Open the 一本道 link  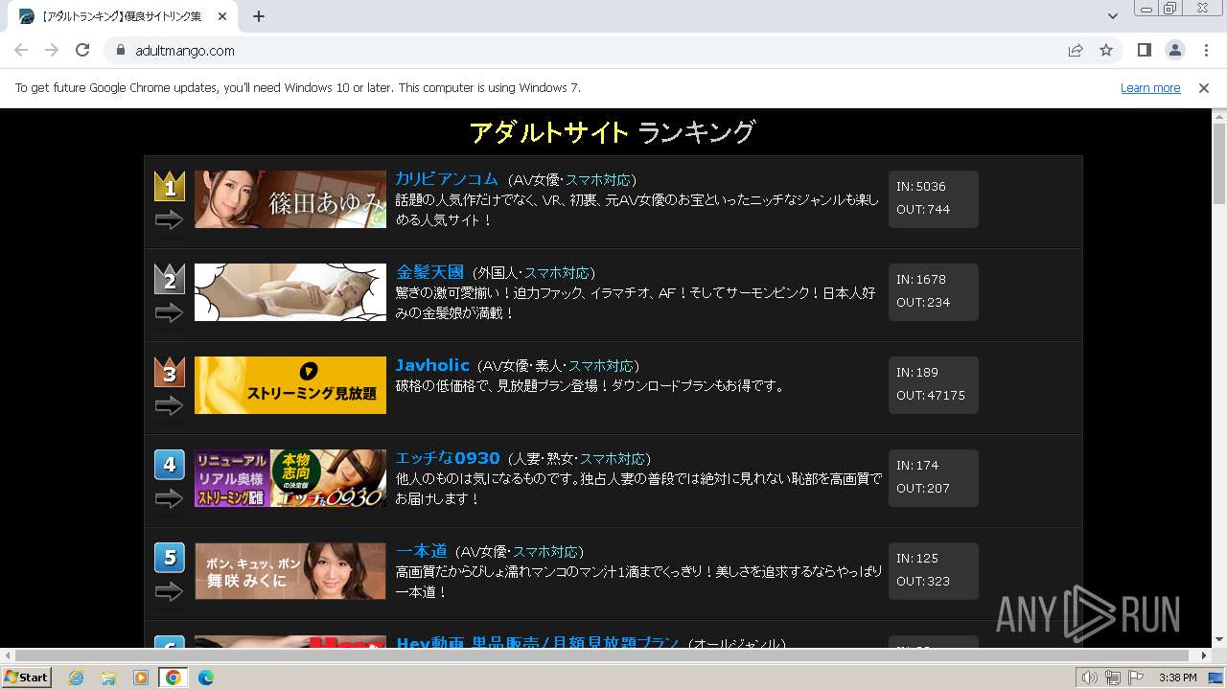[422, 551]
